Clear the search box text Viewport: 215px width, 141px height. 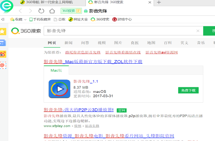(x=198, y=31)
